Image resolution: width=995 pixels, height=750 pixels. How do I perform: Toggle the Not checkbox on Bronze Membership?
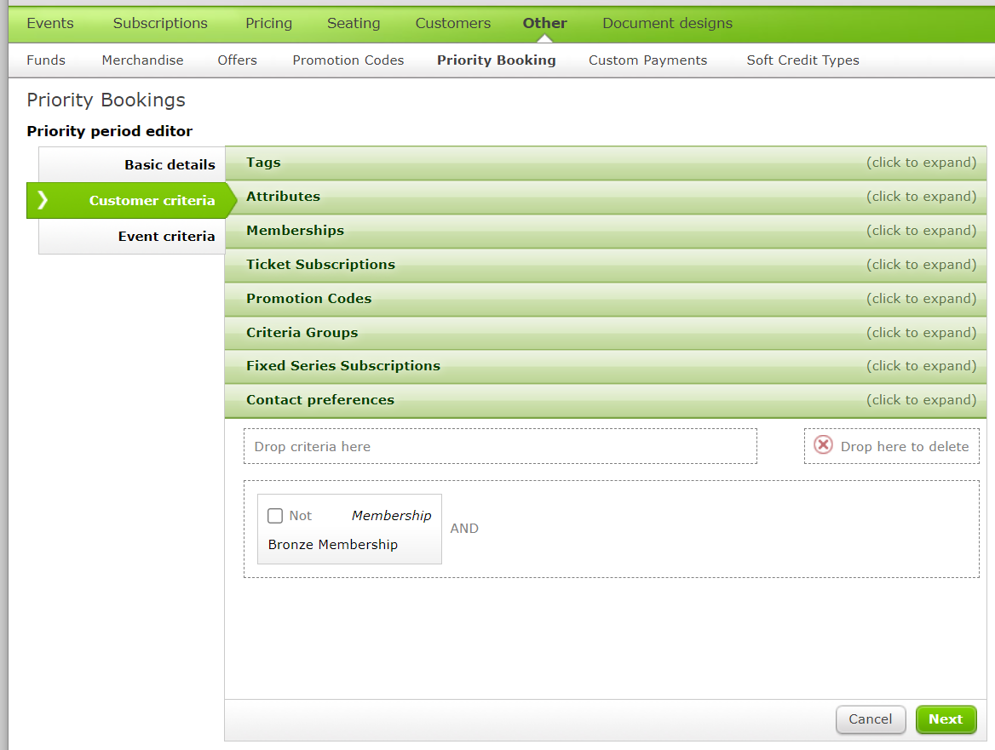[275, 515]
